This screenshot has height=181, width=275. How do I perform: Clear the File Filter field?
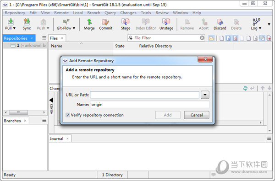(x=202, y=38)
